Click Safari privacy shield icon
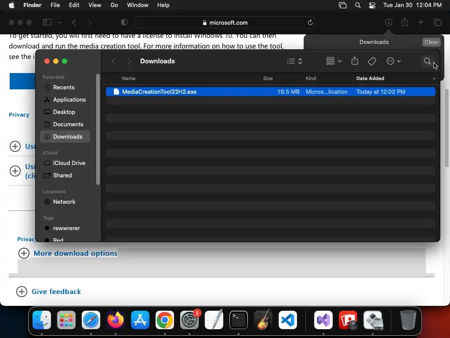Viewport: 450px width, 338px height. pos(124,22)
